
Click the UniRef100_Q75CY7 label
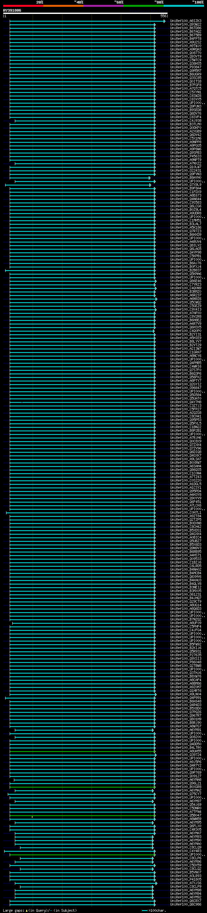click(x=186, y=794)
